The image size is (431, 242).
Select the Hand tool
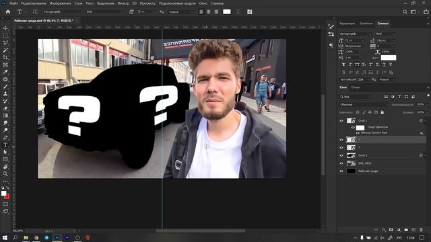point(5,167)
